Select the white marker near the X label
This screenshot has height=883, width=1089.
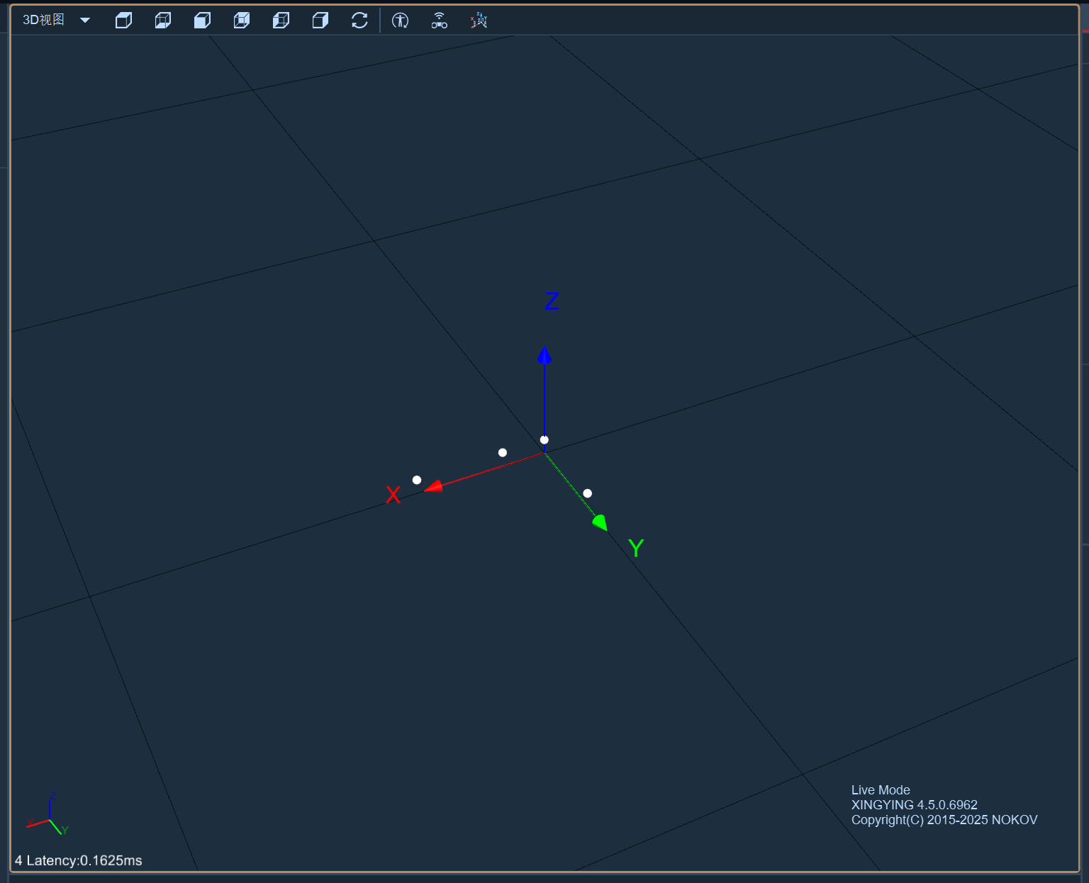[417, 480]
